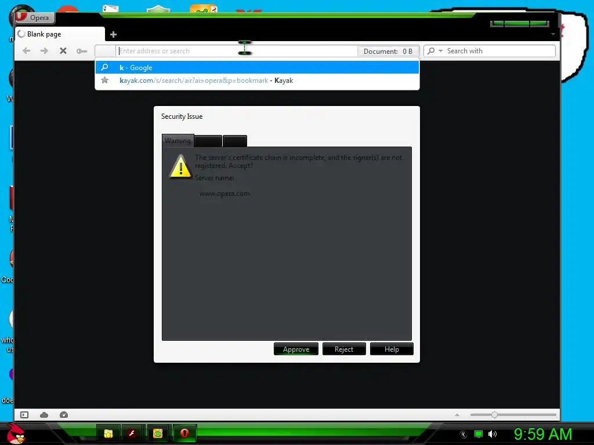Stop loading with the X icon
Screen dimensions: 594x445
[x=63, y=51]
